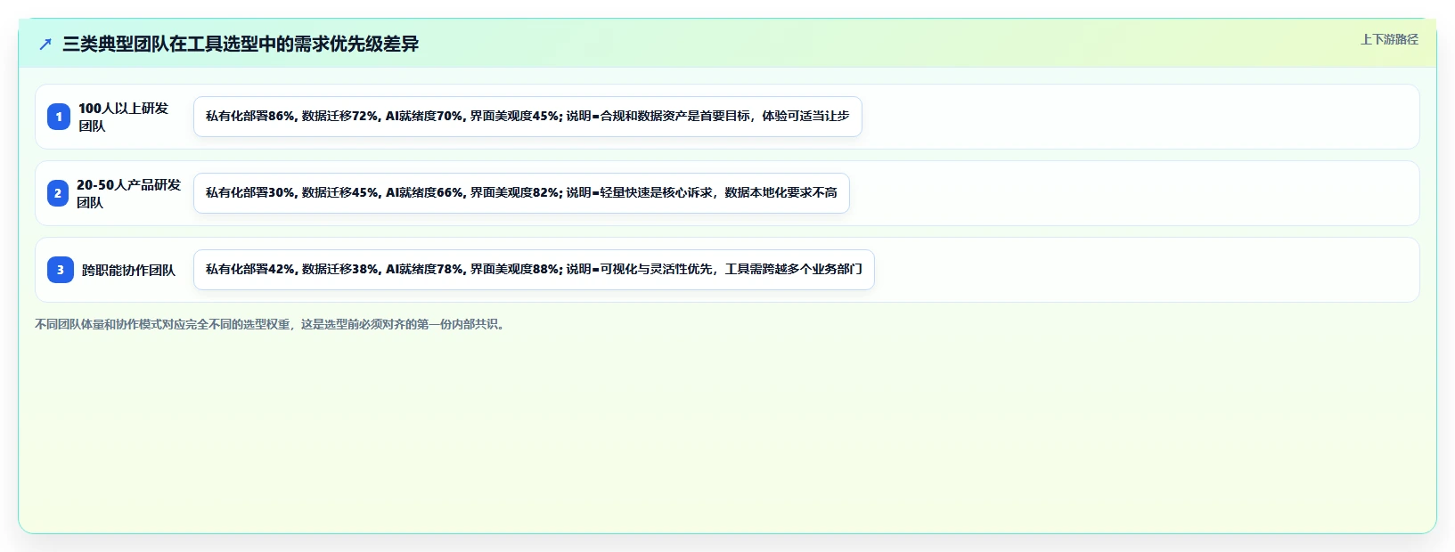Click the number 2 badge
The height and width of the screenshot is (552, 1455).
(58, 193)
